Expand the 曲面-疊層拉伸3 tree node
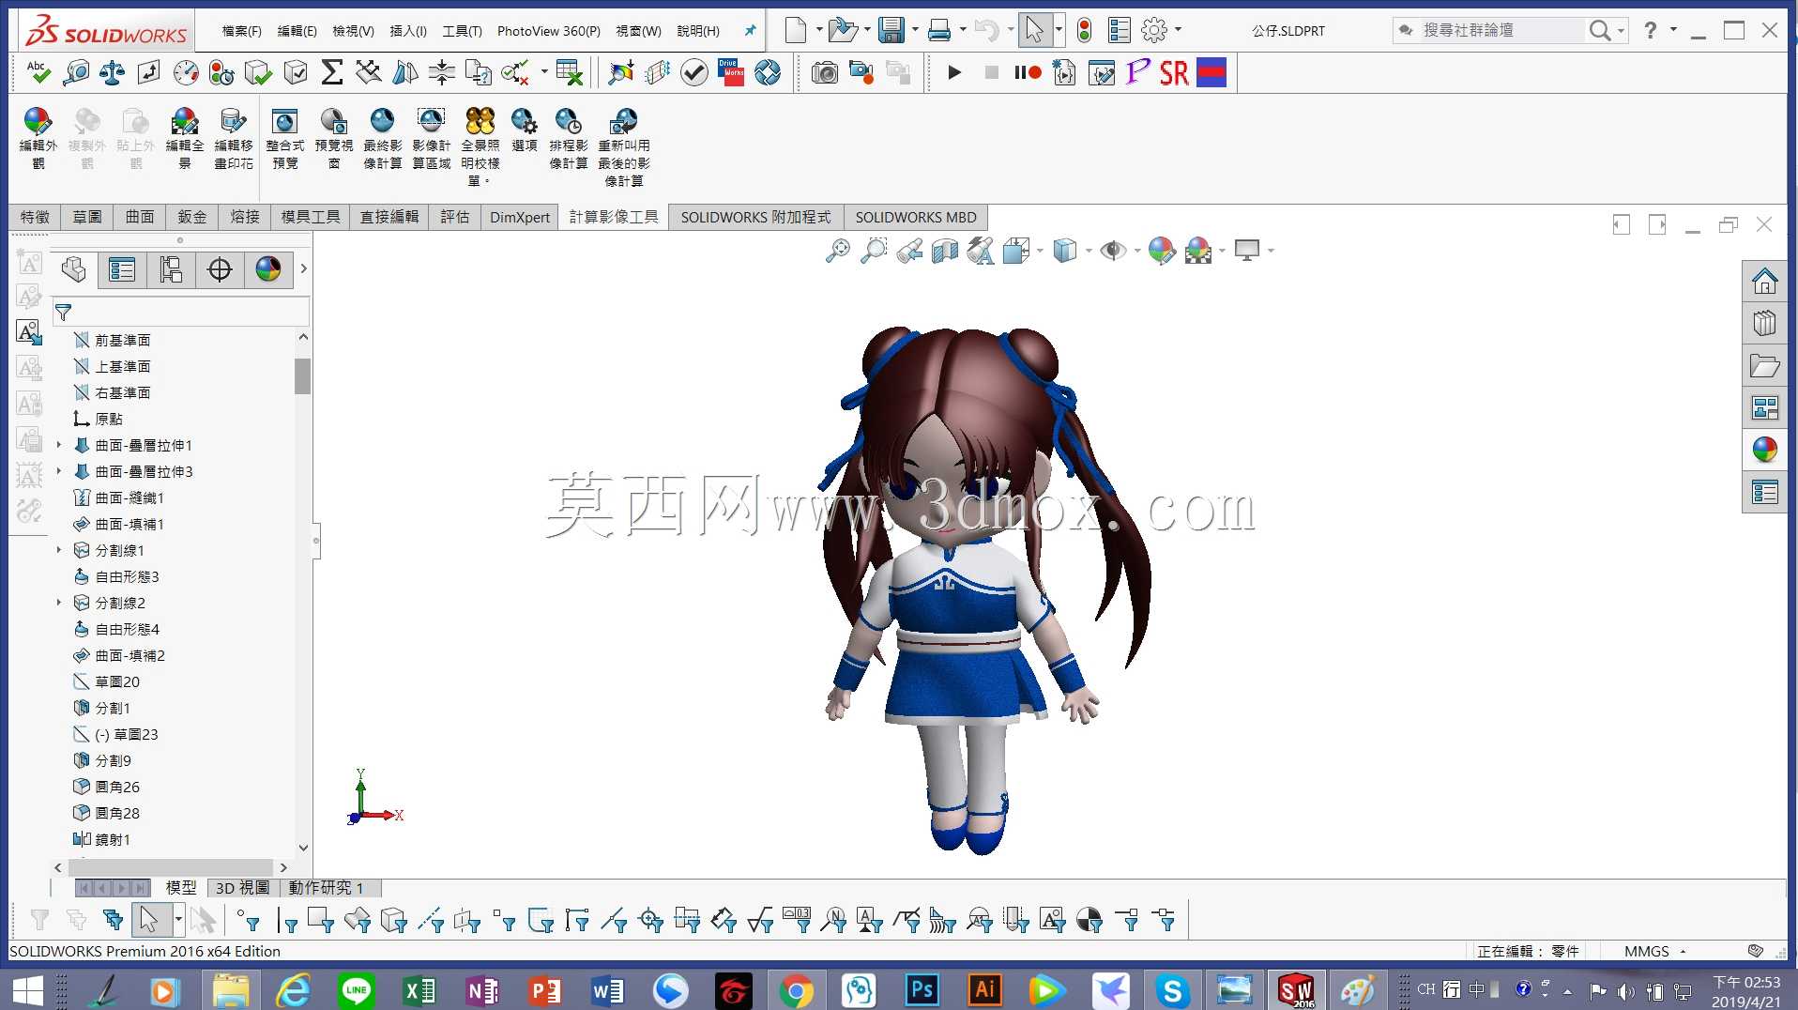The image size is (1798, 1010). click(x=59, y=471)
